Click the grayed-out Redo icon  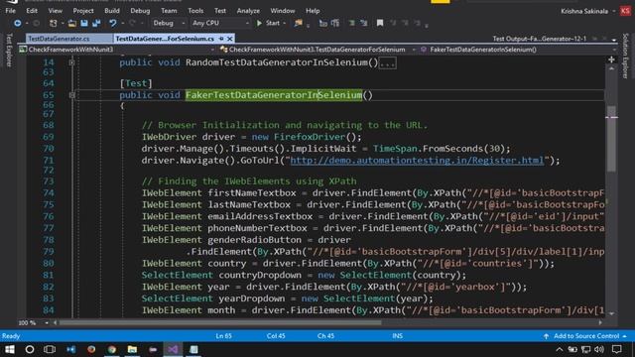click(x=132, y=23)
